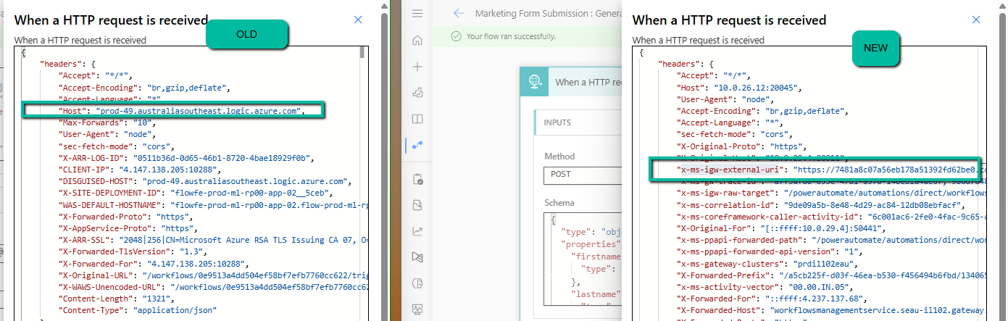This screenshot has height=321, width=1008.
Task: Select My flows icon in sidebar
Action: pyautogui.click(x=417, y=144)
